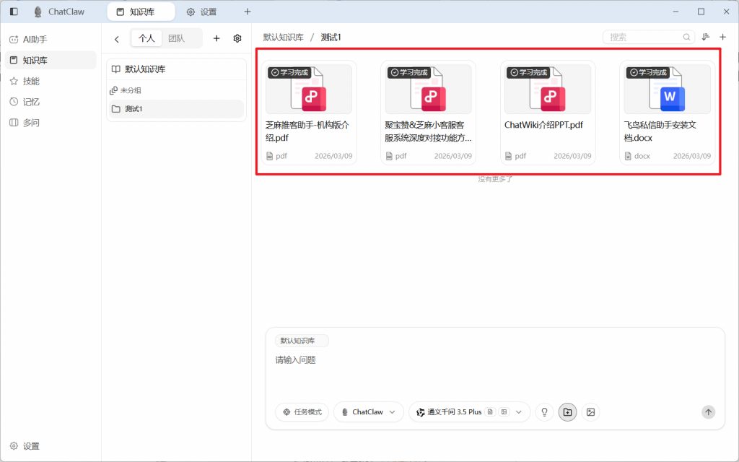Open the ChatClaw assistant dropdown
Screen dimensions: 739x462
pos(368,411)
